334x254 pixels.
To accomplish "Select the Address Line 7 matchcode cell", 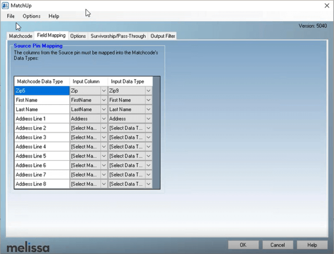I will 42,175.
